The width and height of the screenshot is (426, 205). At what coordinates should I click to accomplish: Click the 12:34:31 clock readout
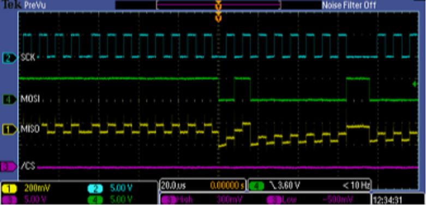(388, 200)
